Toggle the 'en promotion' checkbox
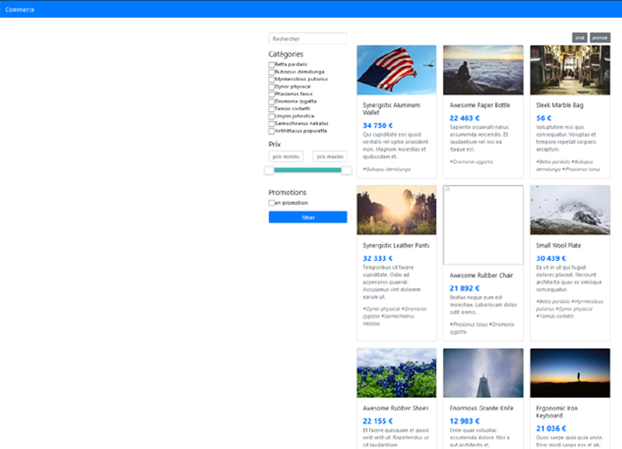Screen dimensions: 622x449 [x=272, y=203]
